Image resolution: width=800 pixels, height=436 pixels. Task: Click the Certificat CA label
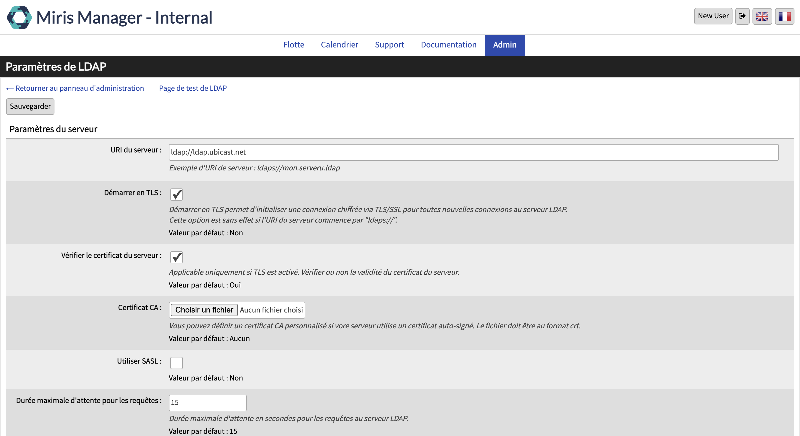(140, 308)
